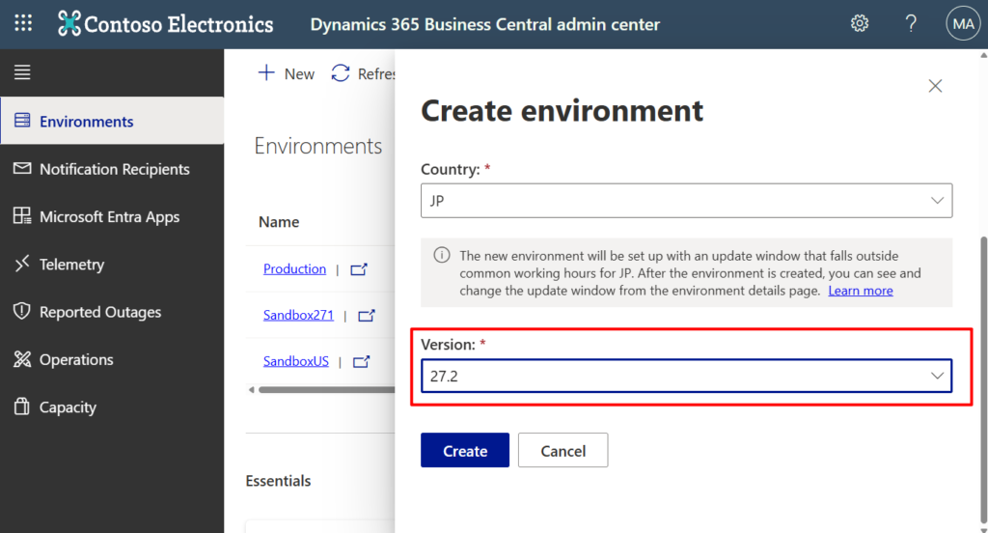The width and height of the screenshot is (988, 533).
Task: Select Reported Outages in navigation
Action: 99,312
